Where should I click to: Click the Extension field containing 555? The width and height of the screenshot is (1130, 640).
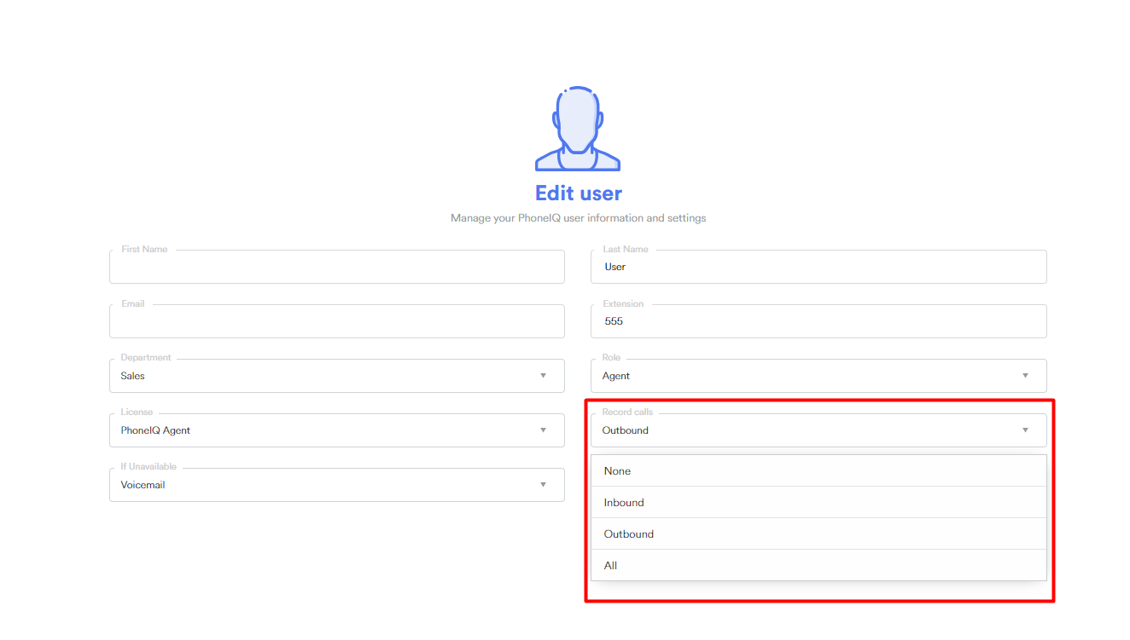pos(818,321)
